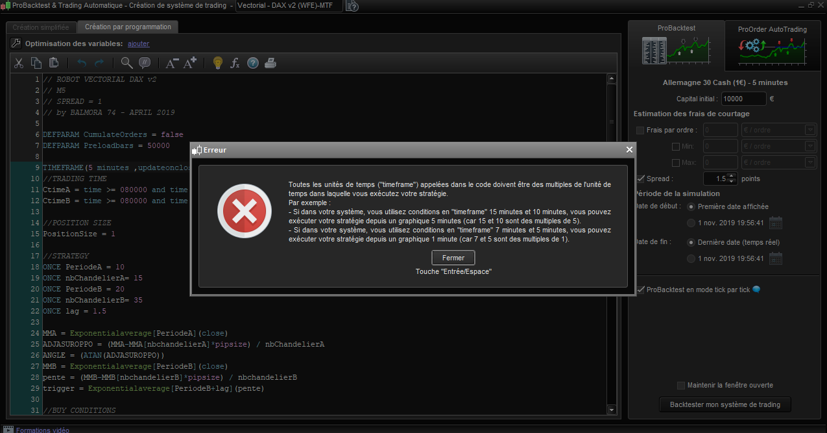Open the ProBacktest tab
Viewport: 827px width, 433px height.
pyautogui.click(x=677, y=45)
